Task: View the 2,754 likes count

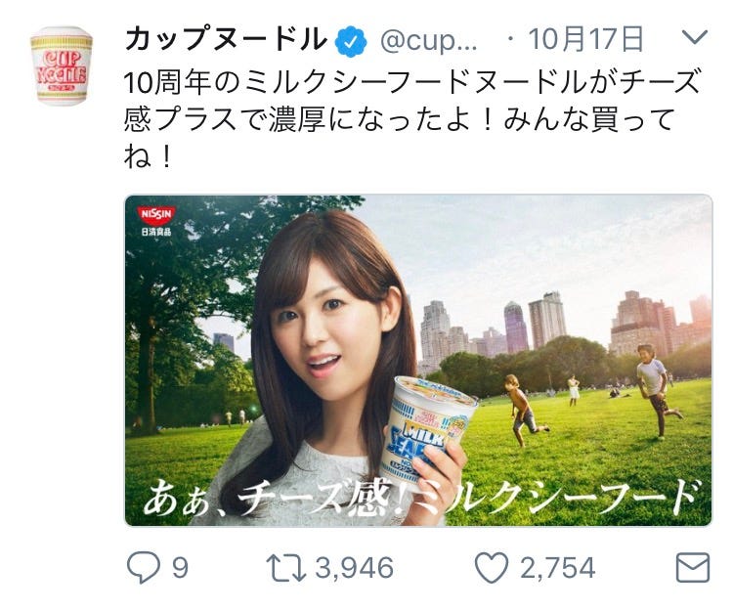Action: point(557,568)
